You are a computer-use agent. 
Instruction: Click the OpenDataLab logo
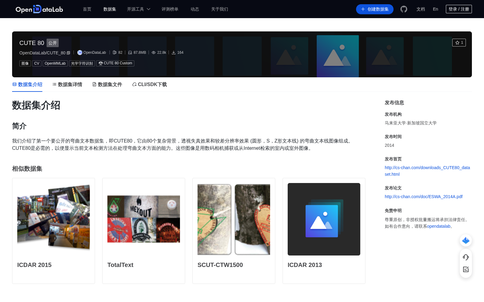39,9
